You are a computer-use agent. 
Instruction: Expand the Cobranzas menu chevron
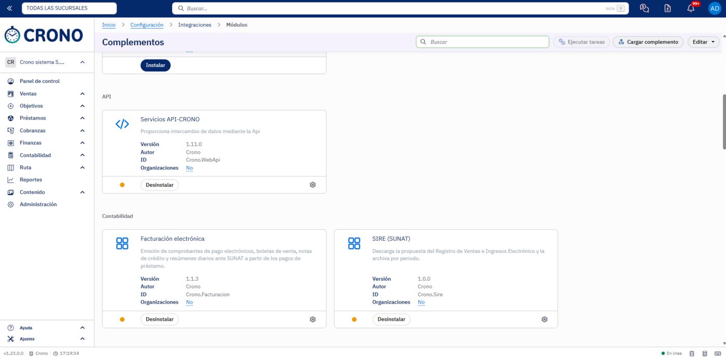point(82,131)
